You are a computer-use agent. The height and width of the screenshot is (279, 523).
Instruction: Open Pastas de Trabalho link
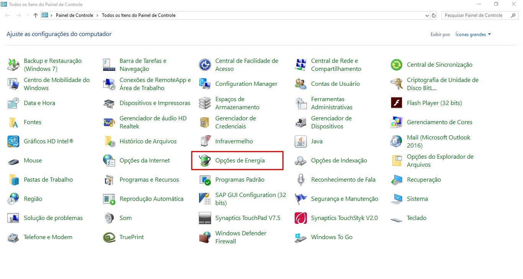(x=48, y=180)
